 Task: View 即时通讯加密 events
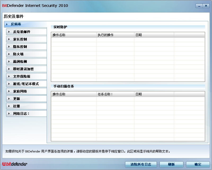pyautogui.click(x=26, y=69)
